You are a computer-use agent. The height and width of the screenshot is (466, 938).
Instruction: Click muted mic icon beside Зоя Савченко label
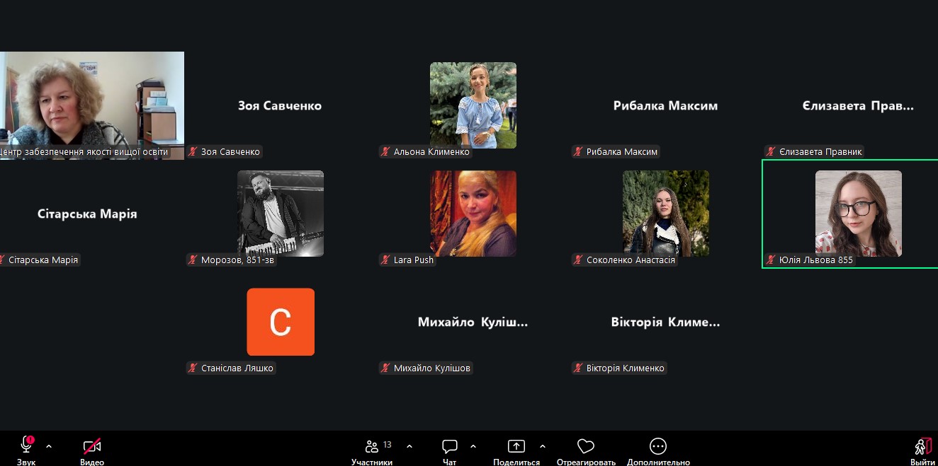pyautogui.click(x=193, y=152)
